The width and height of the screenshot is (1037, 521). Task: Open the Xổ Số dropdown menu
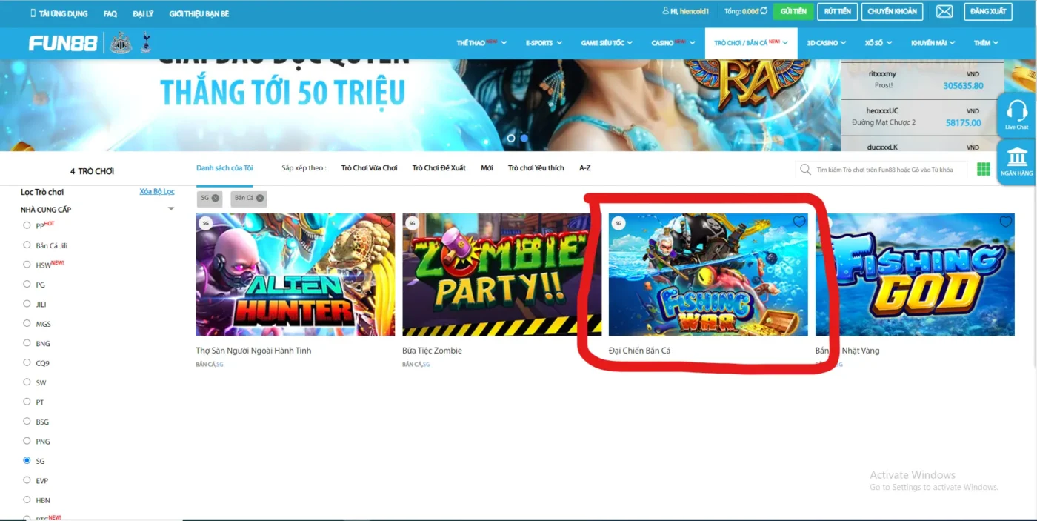click(878, 43)
